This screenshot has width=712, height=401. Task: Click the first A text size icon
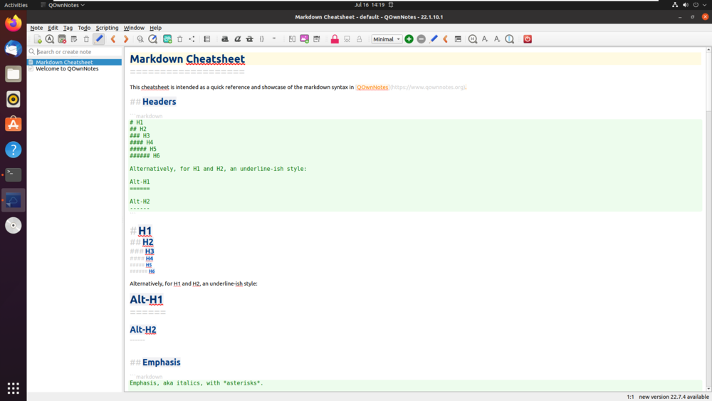(x=485, y=39)
